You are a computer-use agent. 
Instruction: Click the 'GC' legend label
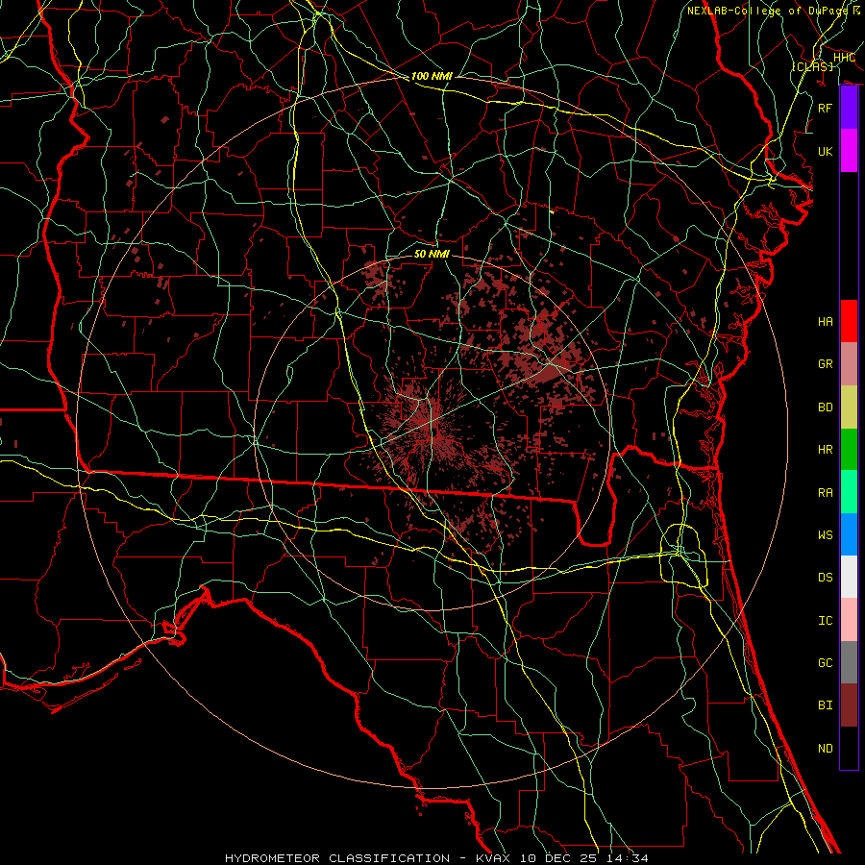pyautogui.click(x=826, y=662)
